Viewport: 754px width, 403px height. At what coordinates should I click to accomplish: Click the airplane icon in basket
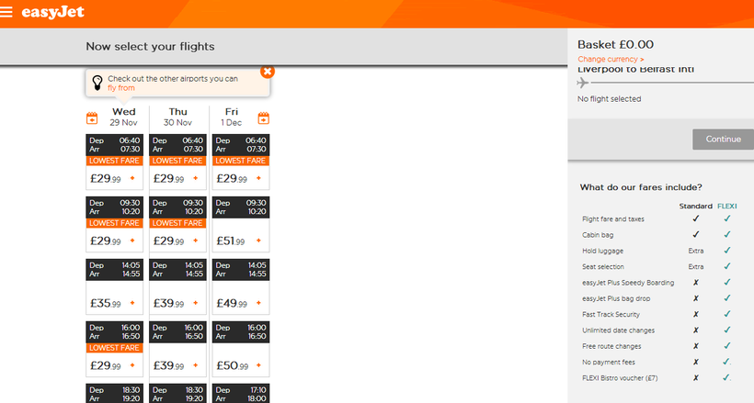pos(582,83)
